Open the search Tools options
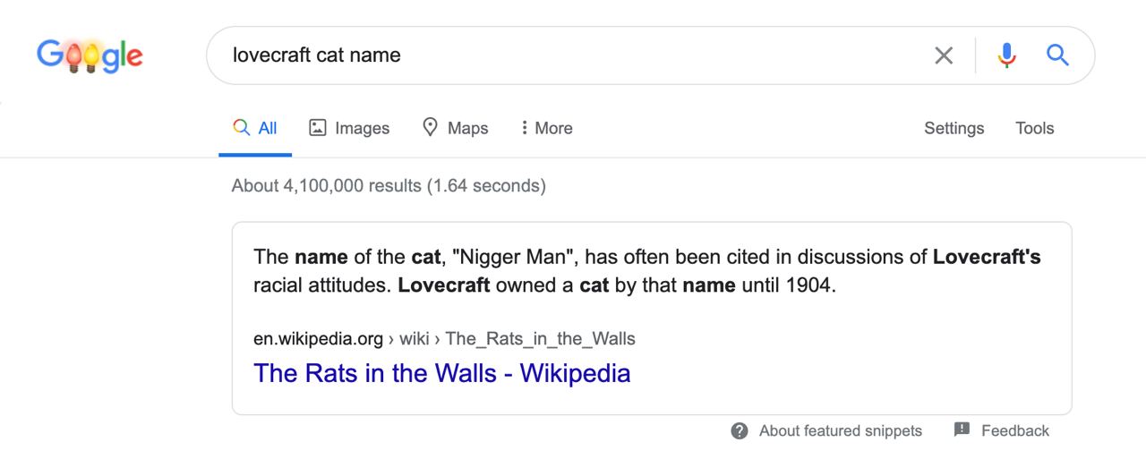 [x=1034, y=128]
